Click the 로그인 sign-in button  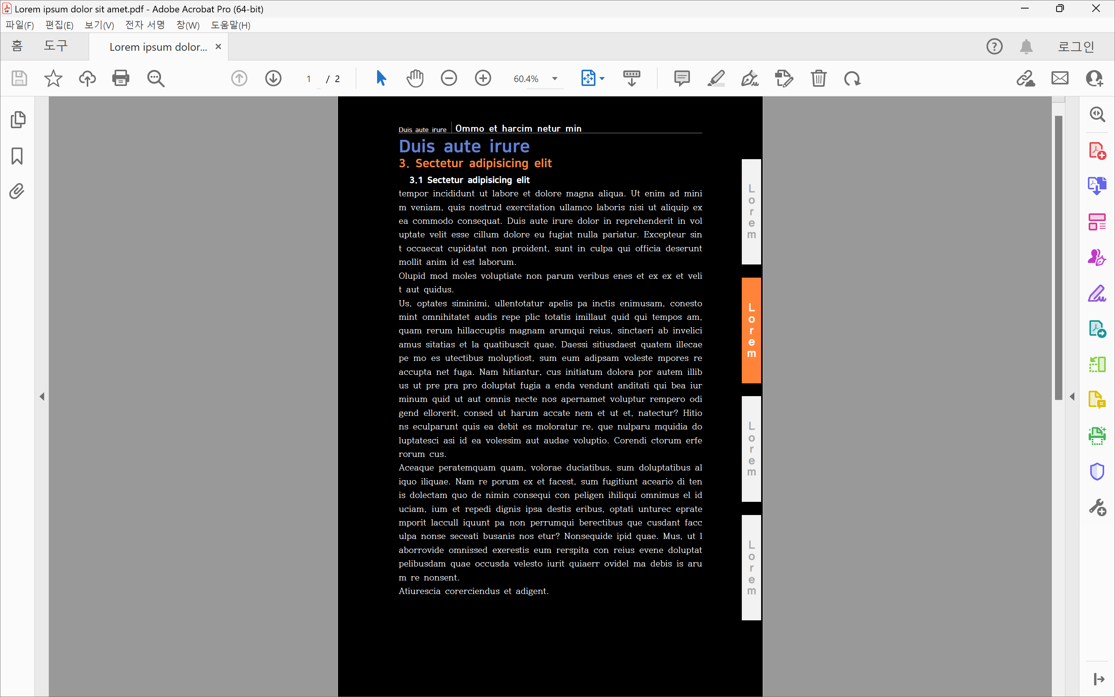tap(1076, 46)
